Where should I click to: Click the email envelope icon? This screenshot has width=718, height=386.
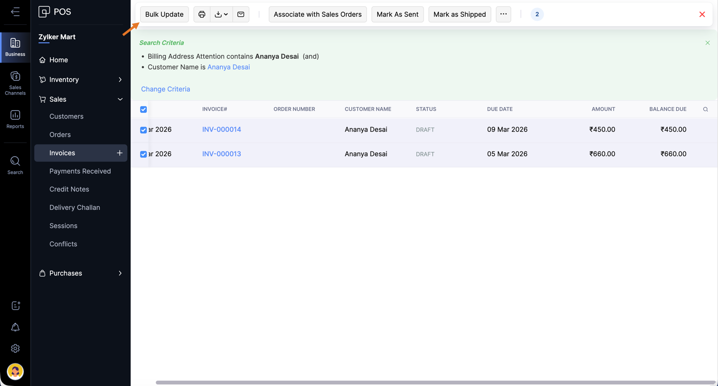[x=241, y=14]
